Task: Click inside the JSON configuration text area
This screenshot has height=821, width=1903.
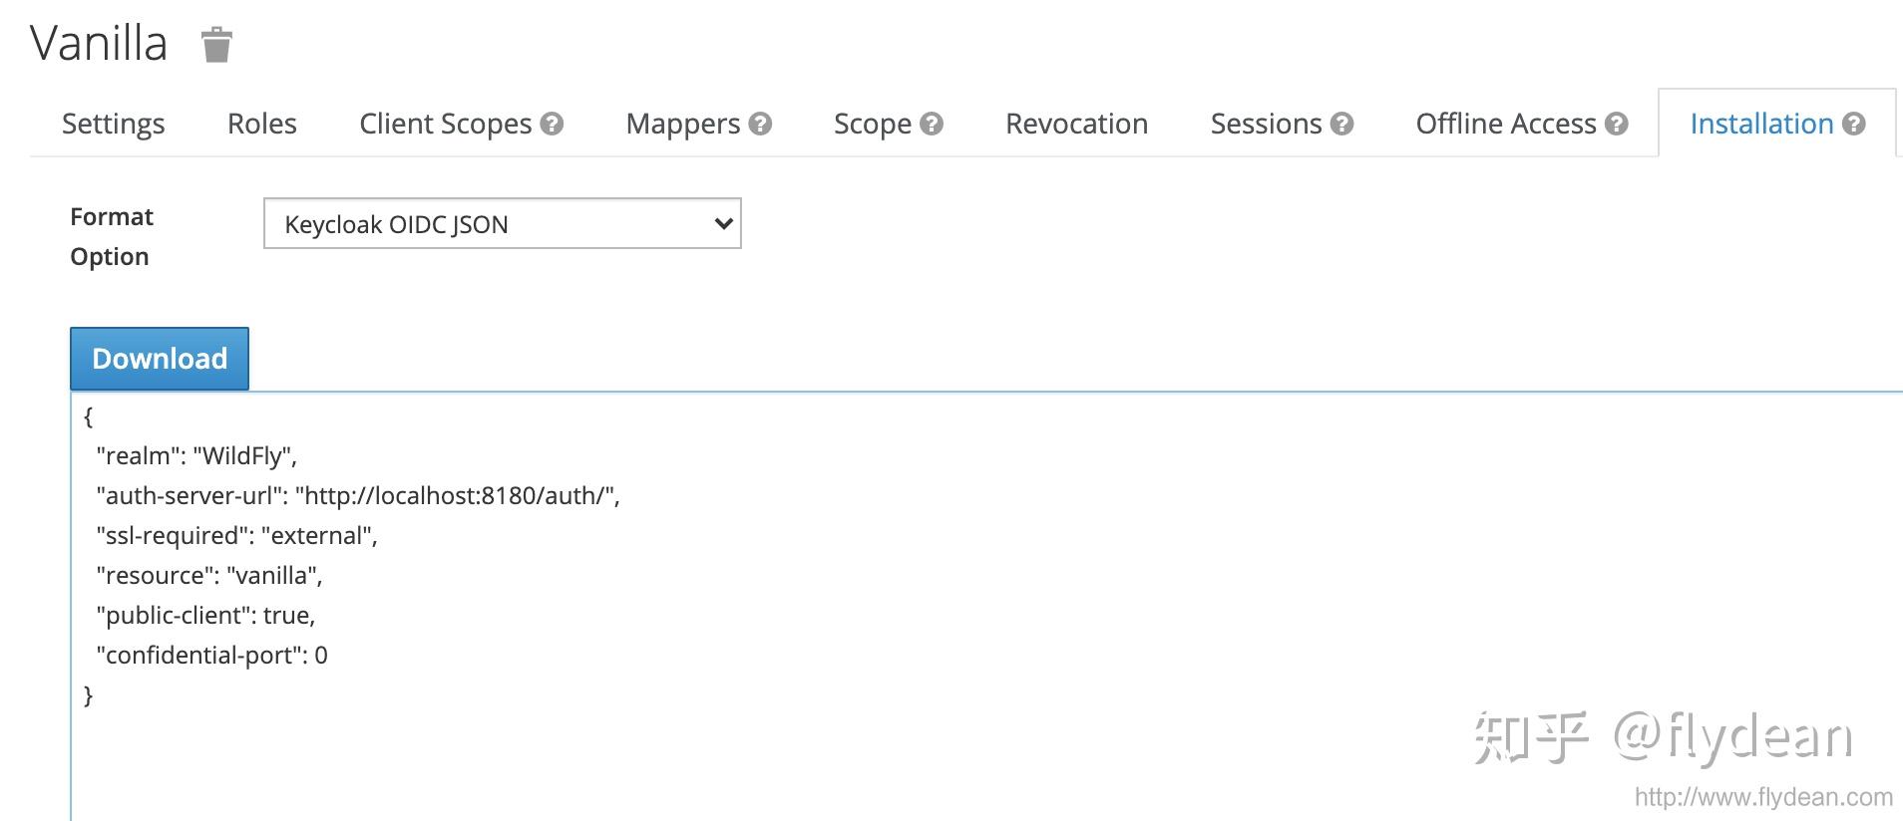Action: [898, 598]
